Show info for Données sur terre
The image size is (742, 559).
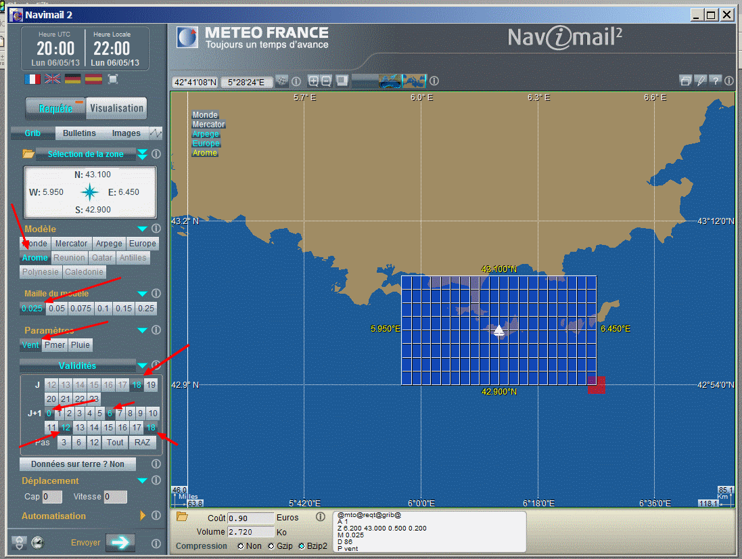156,464
